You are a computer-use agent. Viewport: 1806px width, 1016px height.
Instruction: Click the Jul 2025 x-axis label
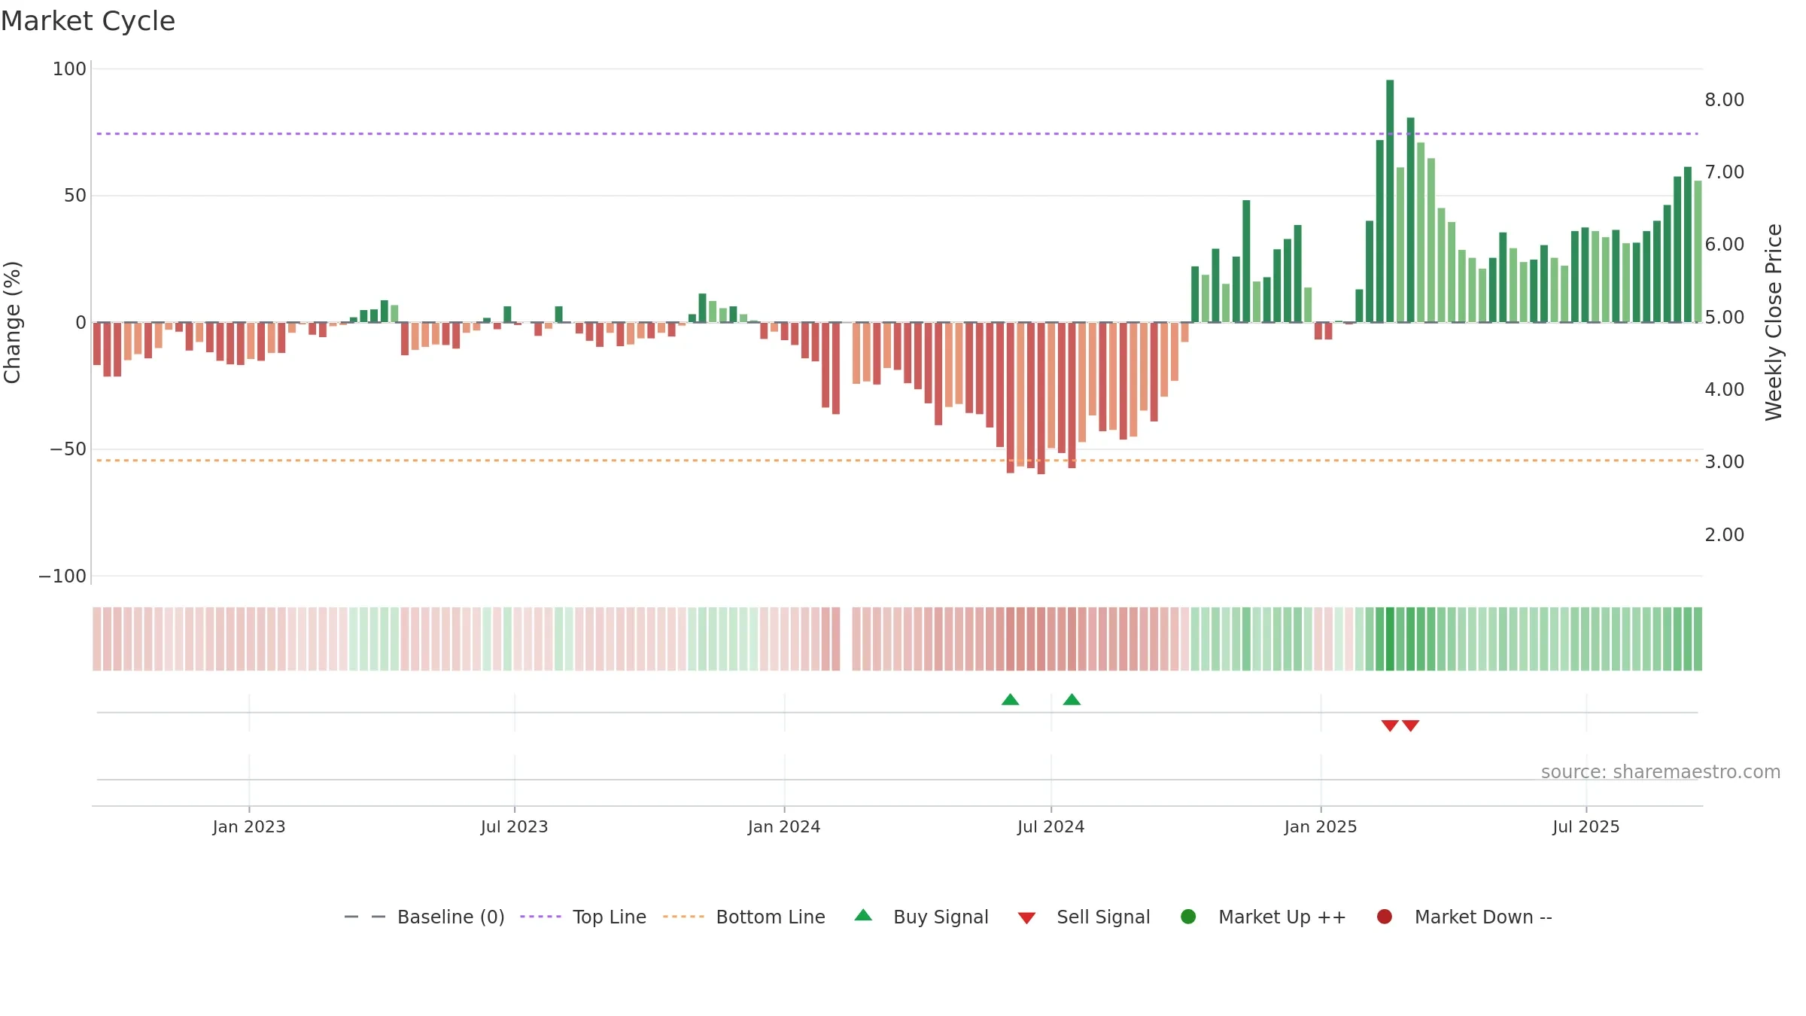tap(1586, 826)
